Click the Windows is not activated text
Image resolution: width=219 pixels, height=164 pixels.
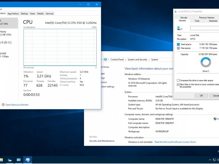(x=140, y=142)
